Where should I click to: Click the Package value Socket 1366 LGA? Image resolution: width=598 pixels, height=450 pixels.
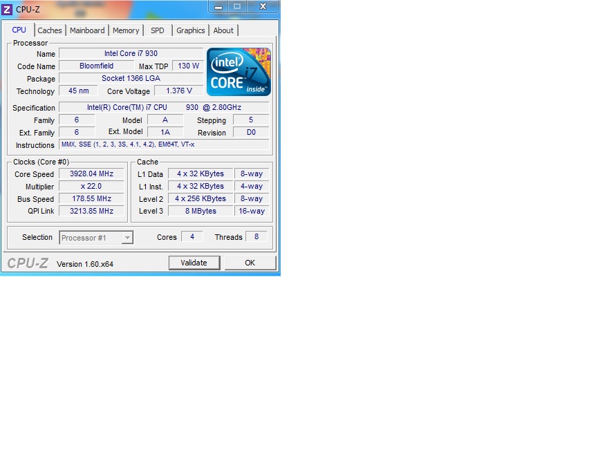point(131,78)
